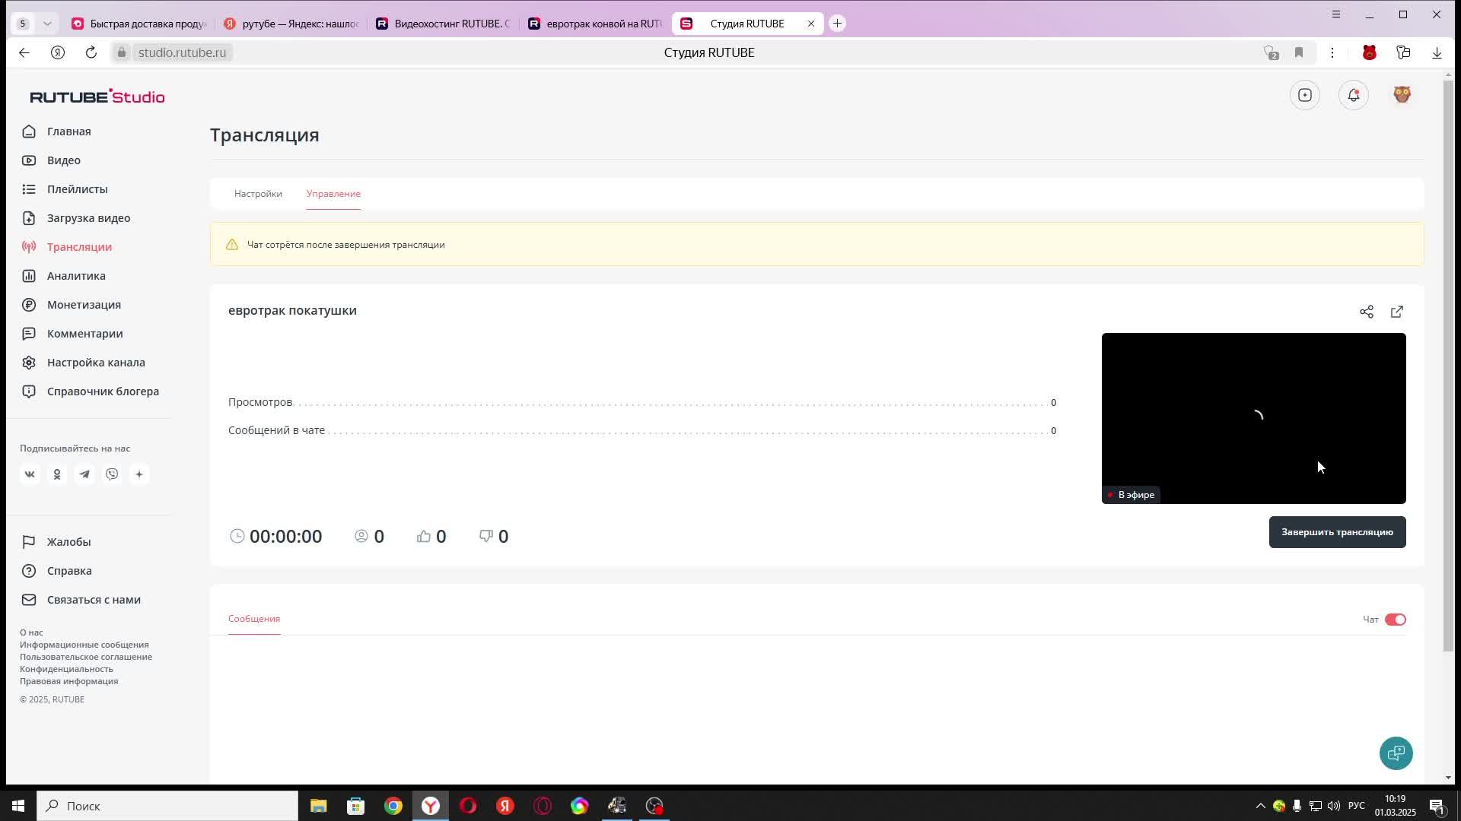Open the О нас footer link
Viewport: 1461px width, 821px height.
point(31,632)
